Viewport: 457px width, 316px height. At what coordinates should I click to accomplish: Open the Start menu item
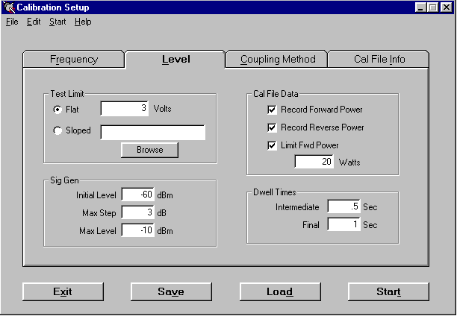pyautogui.click(x=57, y=22)
